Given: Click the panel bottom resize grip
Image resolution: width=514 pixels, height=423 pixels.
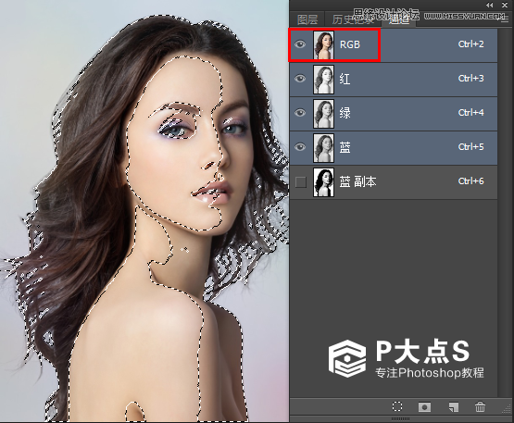Looking at the screenshot, I should point(401,418).
